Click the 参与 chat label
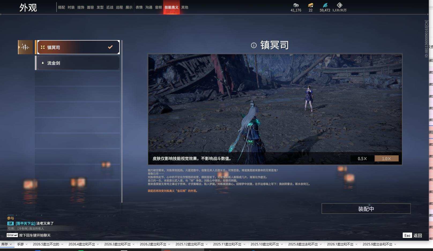Image resolution: width=433 pixels, height=251 pixels. pyautogui.click(x=10, y=218)
